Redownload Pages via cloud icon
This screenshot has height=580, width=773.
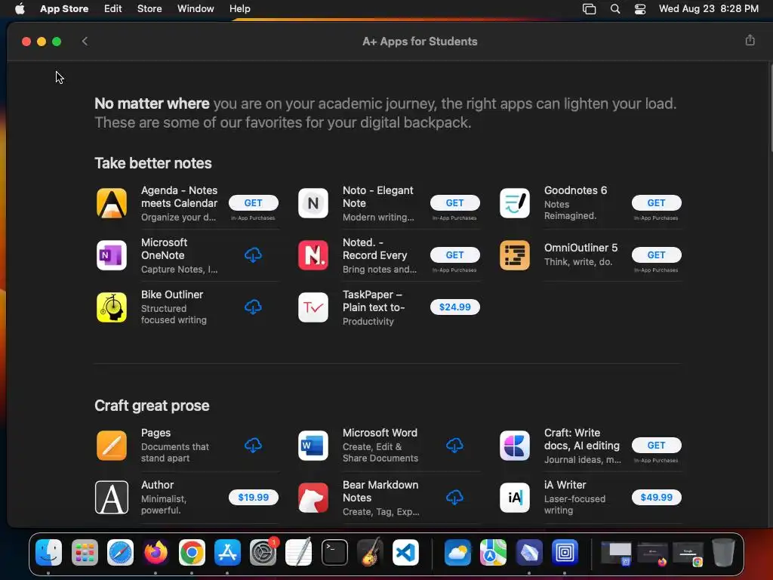254,446
